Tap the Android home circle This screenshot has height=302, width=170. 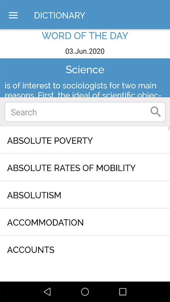[x=85, y=291]
